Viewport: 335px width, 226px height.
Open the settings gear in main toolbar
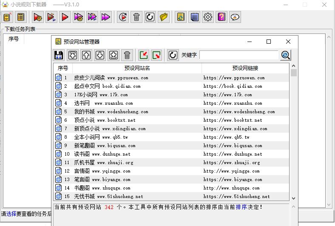208,17
